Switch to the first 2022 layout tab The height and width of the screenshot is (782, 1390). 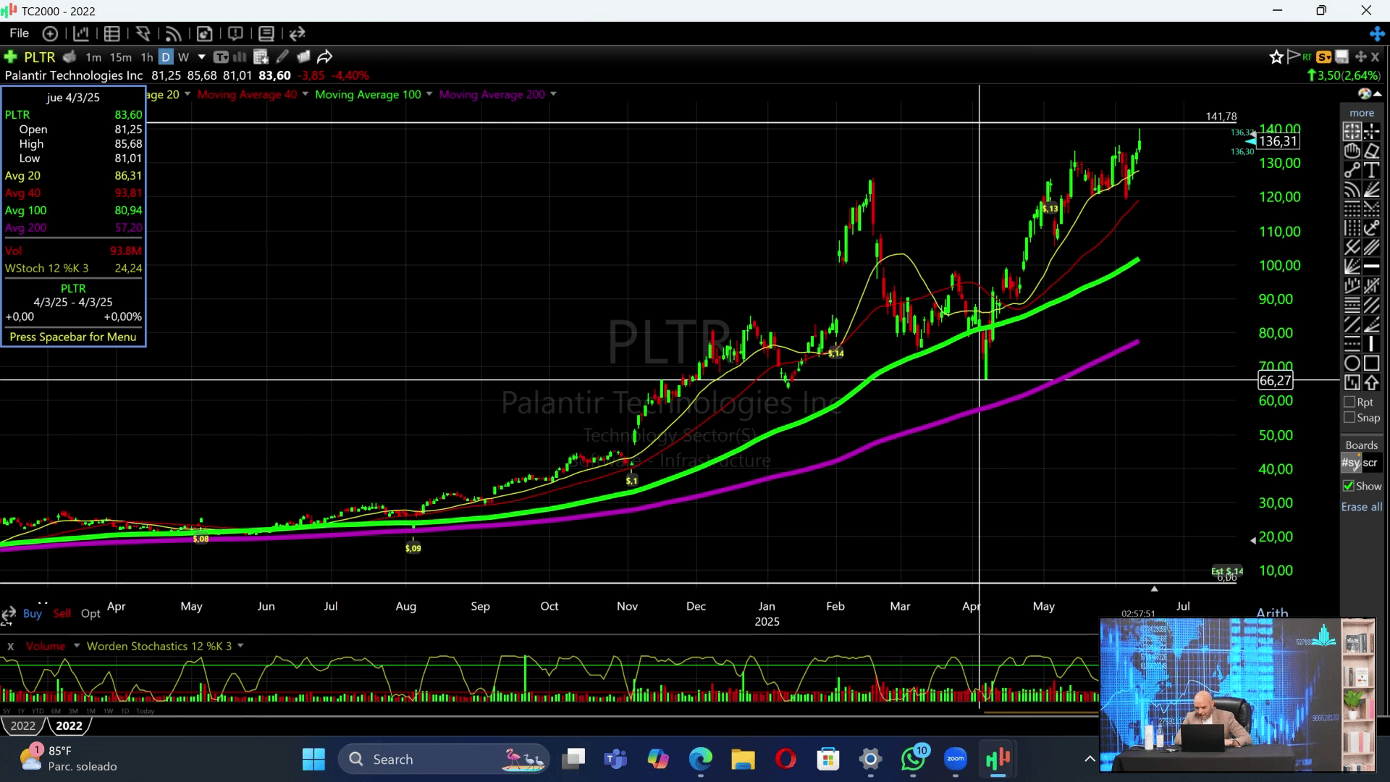coord(22,726)
